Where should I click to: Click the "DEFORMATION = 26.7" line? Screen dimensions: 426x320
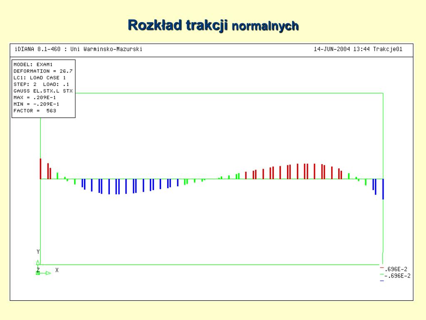click(x=43, y=71)
